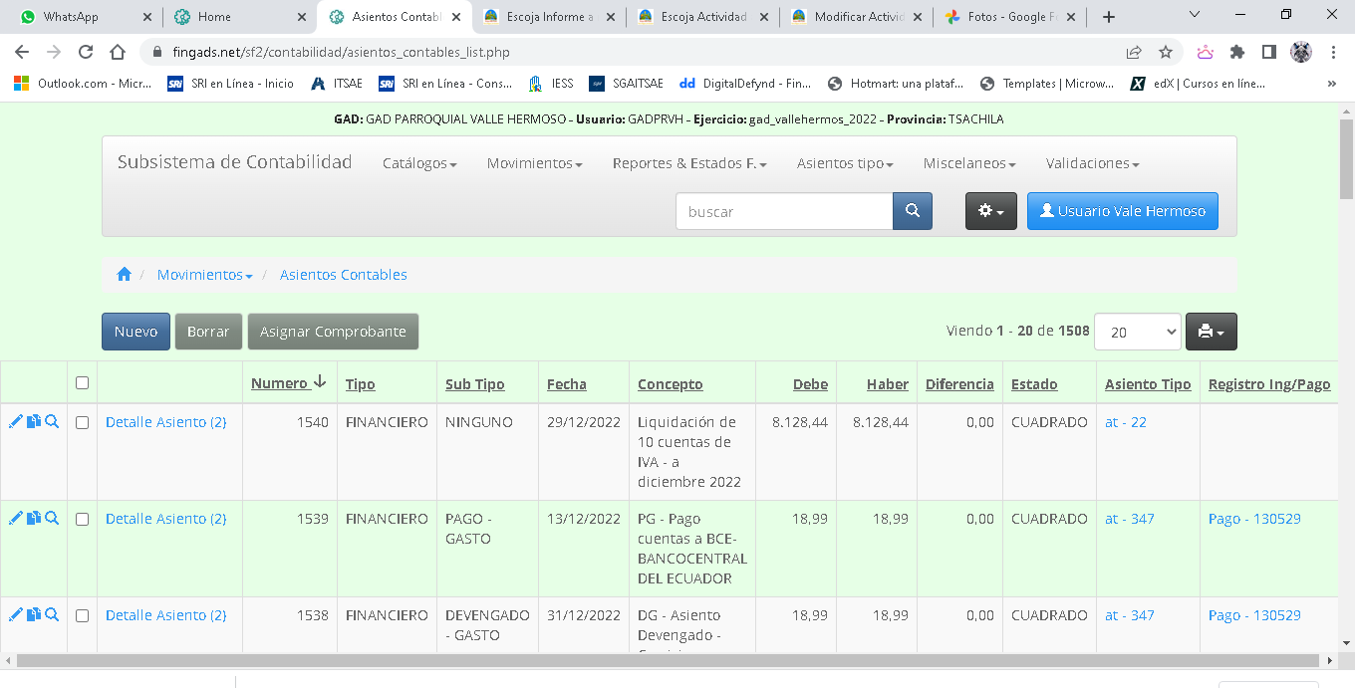Image resolution: width=1355 pixels, height=688 pixels.
Task: Open the printer export dropdown
Action: point(1211,332)
